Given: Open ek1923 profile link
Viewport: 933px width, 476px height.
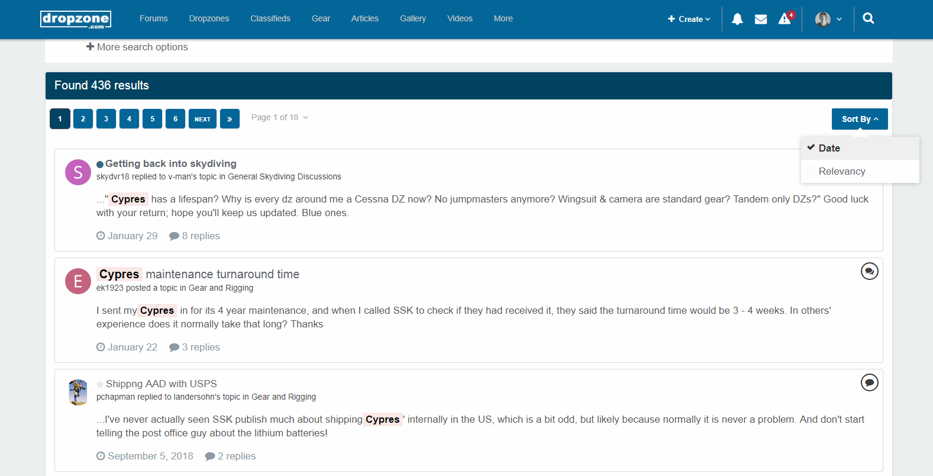Looking at the screenshot, I should click(x=110, y=288).
